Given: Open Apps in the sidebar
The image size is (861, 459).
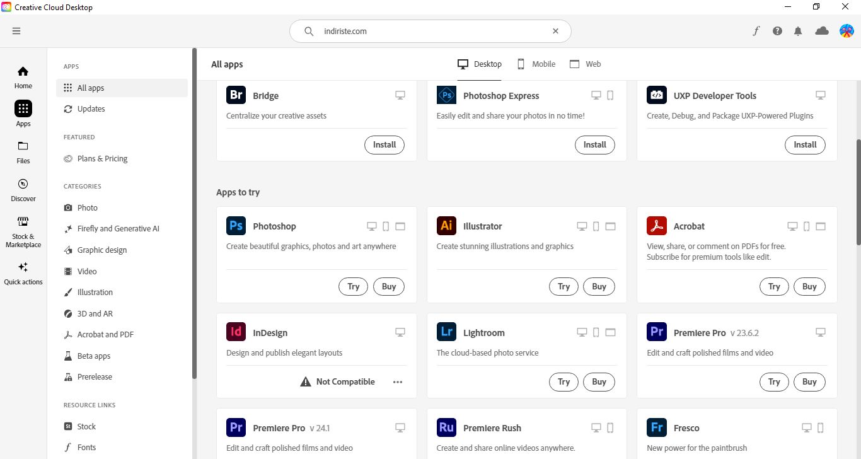Looking at the screenshot, I should [23, 114].
